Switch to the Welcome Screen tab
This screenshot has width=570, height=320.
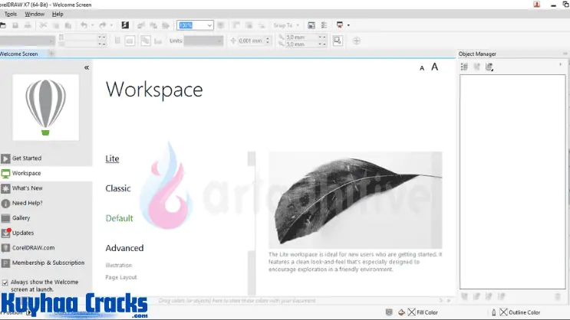pos(19,54)
